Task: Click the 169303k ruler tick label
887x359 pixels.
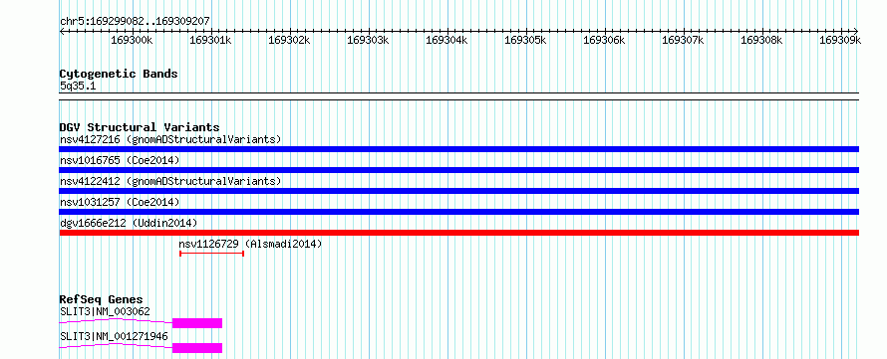Action: coord(368,40)
